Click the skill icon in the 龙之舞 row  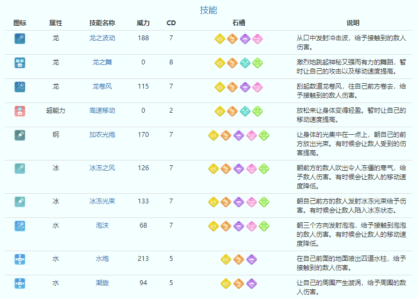click(20, 62)
